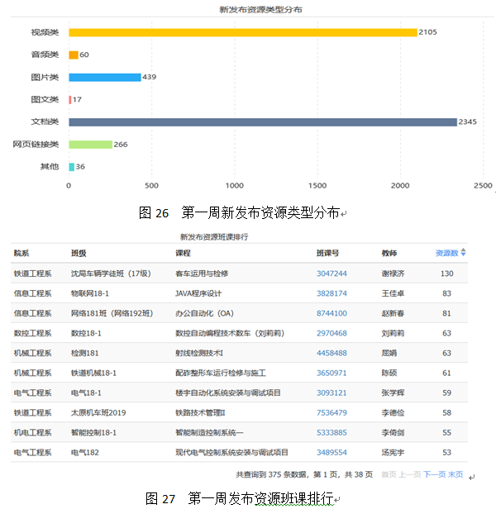496x509 pixels.
Task: Open class number link 3093121
Action: click(x=331, y=392)
